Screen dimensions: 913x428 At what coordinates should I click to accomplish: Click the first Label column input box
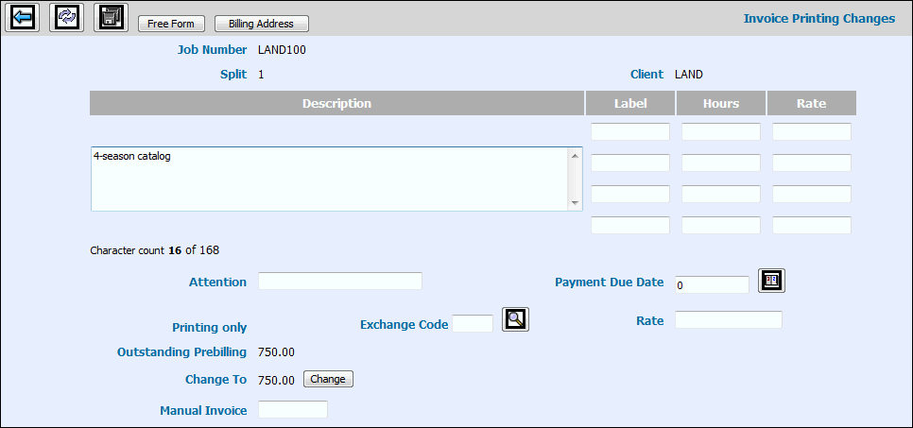(x=629, y=131)
